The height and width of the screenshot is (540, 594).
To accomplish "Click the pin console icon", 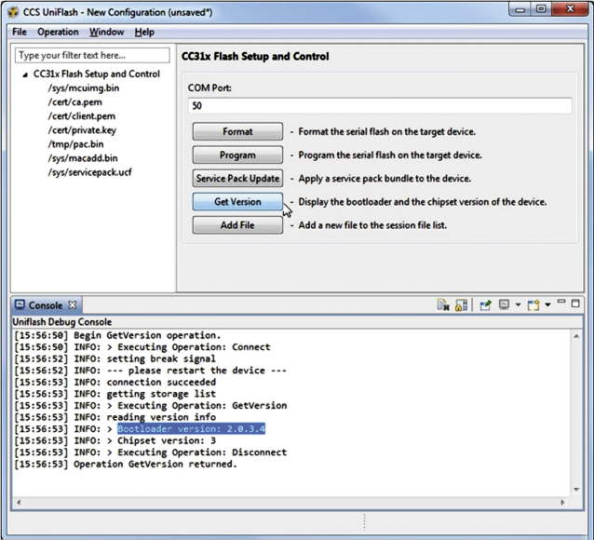I will coord(486,305).
